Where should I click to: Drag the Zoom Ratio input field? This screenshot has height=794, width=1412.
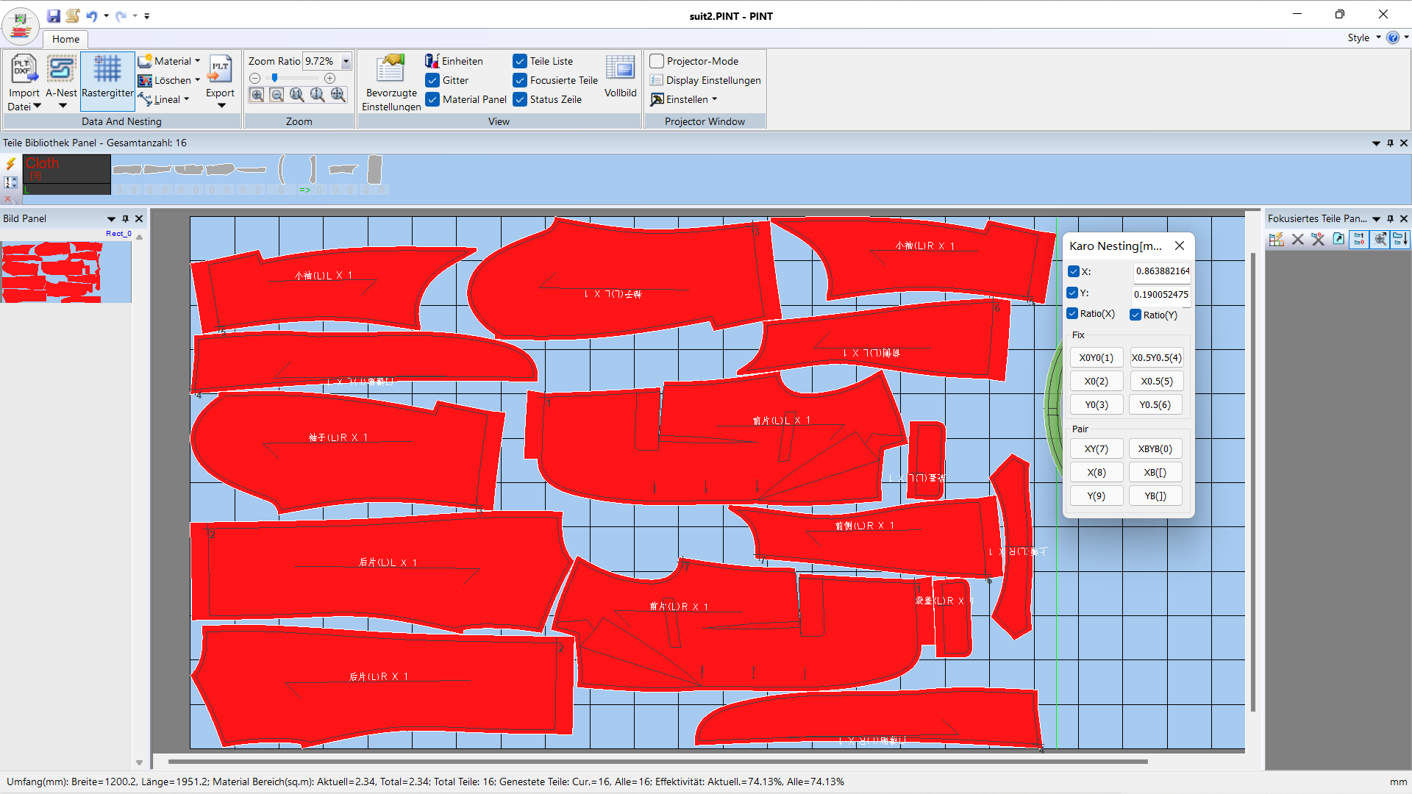pos(318,61)
